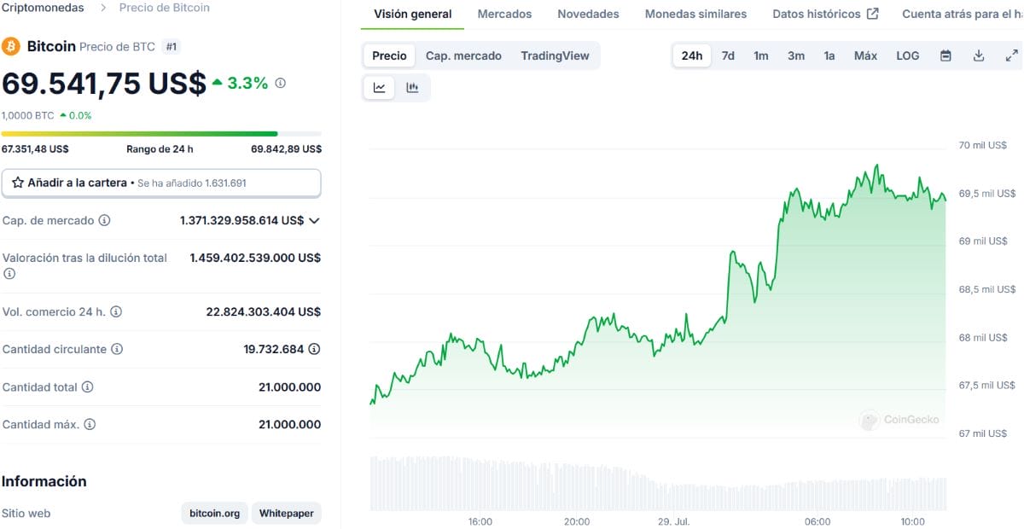Open the Monedas similares tab
The width and height of the screenshot is (1024, 529).
tap(695, 15)
